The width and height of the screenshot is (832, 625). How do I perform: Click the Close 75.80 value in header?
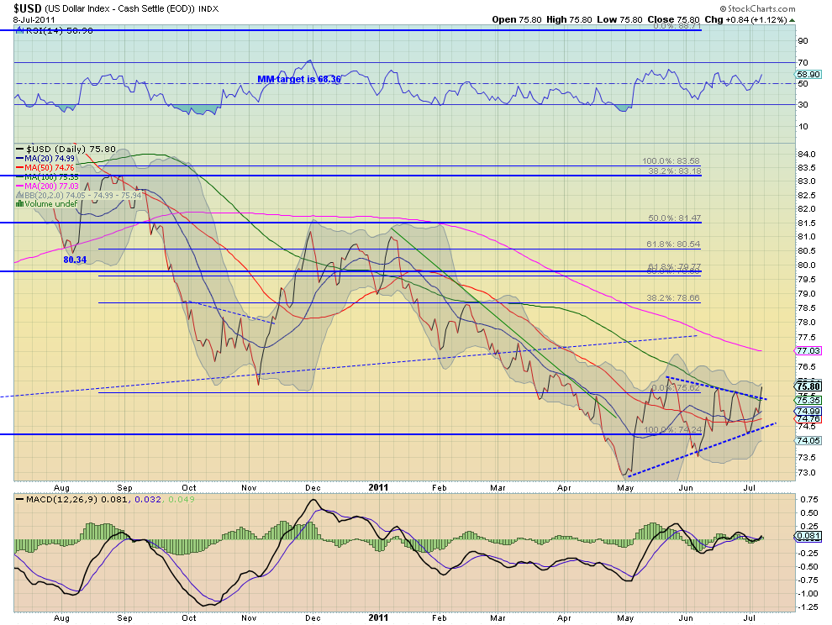coord(674,19)
